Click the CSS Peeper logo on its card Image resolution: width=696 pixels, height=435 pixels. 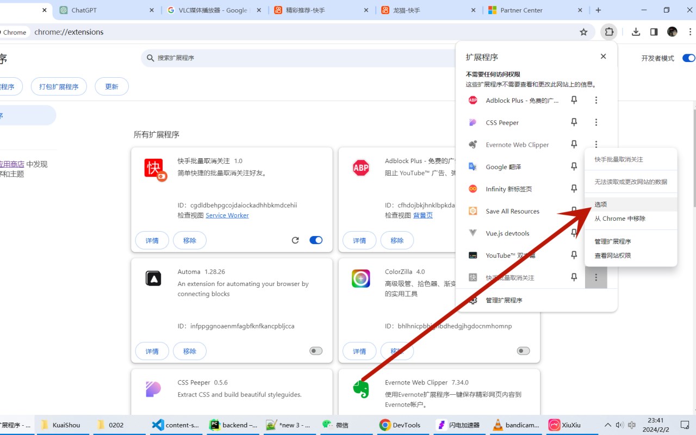153,389
